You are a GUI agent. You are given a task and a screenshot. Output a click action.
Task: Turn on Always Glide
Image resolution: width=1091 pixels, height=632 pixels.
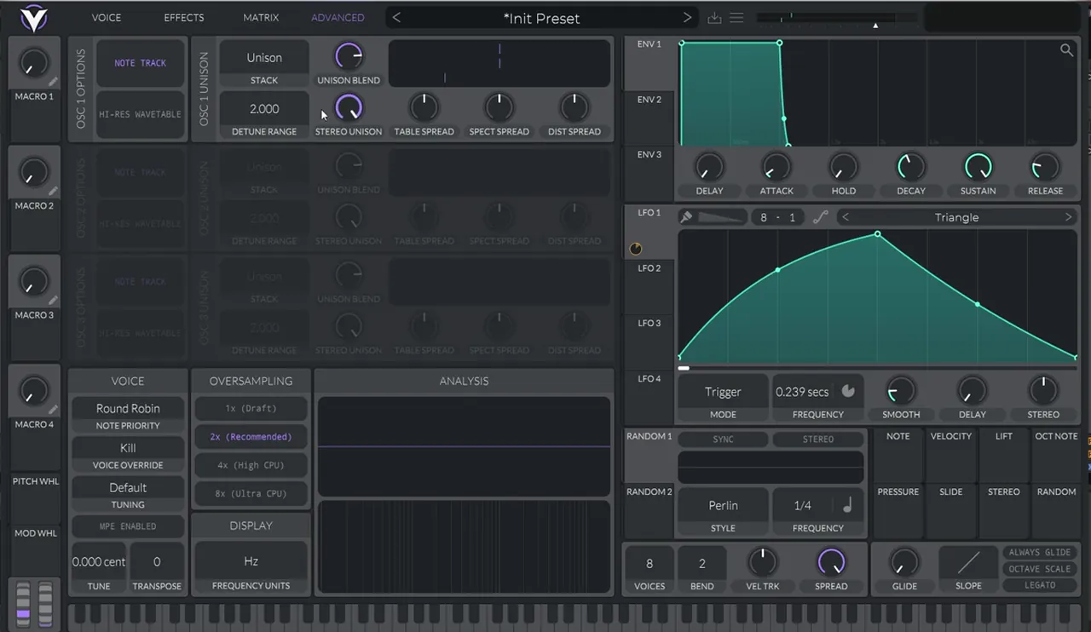tap(1040, 553)
